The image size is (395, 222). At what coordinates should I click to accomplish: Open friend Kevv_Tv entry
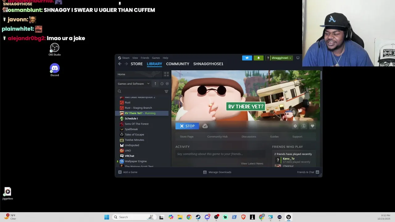(x=293, y=160)
